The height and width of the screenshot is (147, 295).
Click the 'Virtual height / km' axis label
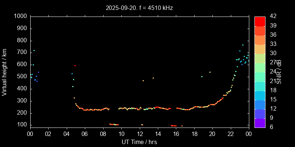tap(4, 72)
